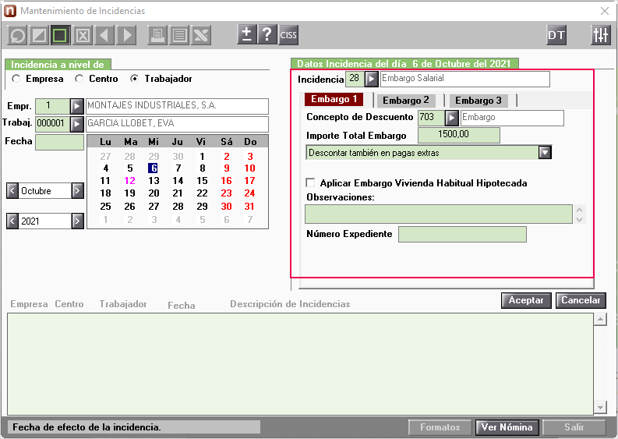The width and height of the screenshot is (618, 439).
Task: Click the DT toolbar icon
Action: [556, 35]
